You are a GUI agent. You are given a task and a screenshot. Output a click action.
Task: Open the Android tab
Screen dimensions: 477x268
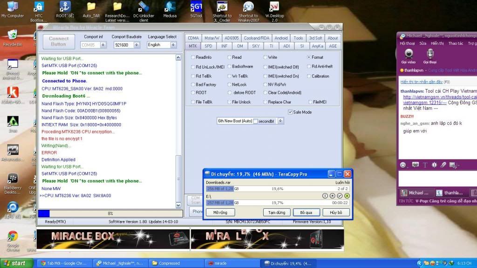click(281, 38)
